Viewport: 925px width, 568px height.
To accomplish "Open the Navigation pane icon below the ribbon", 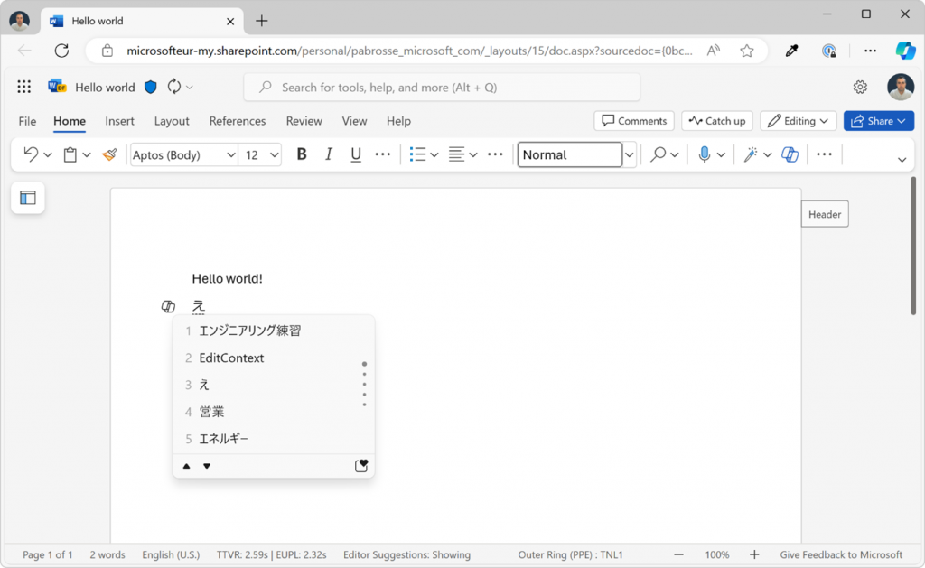I will click(28, 197).
